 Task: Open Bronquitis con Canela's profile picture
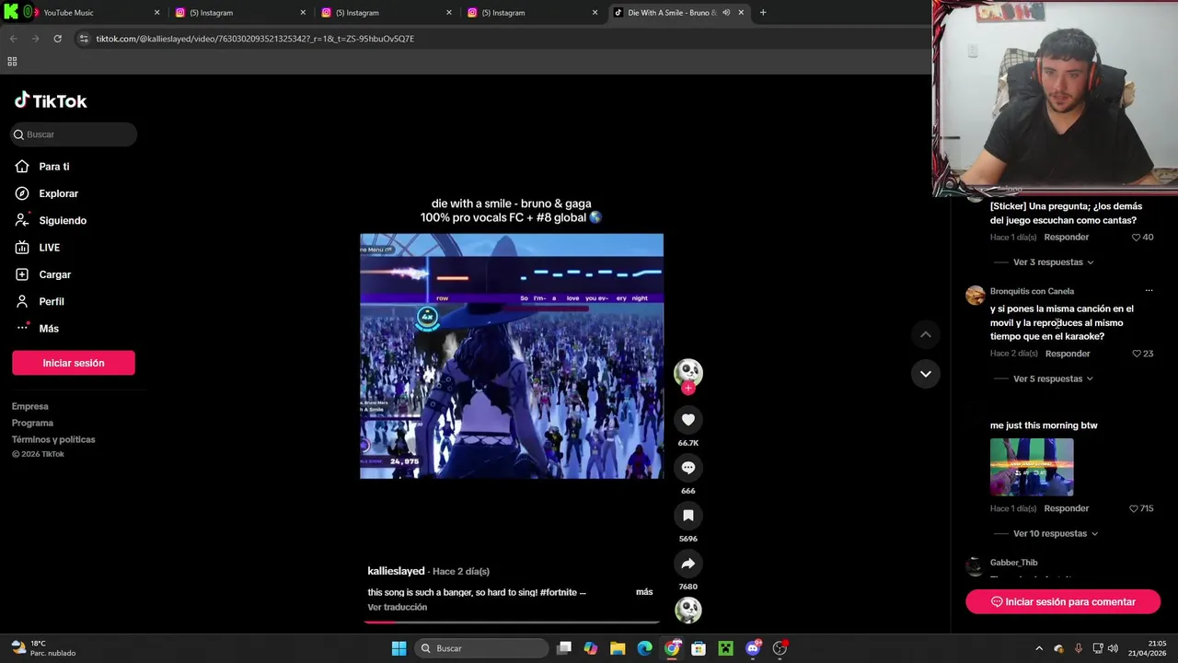(x=975, y=296)
